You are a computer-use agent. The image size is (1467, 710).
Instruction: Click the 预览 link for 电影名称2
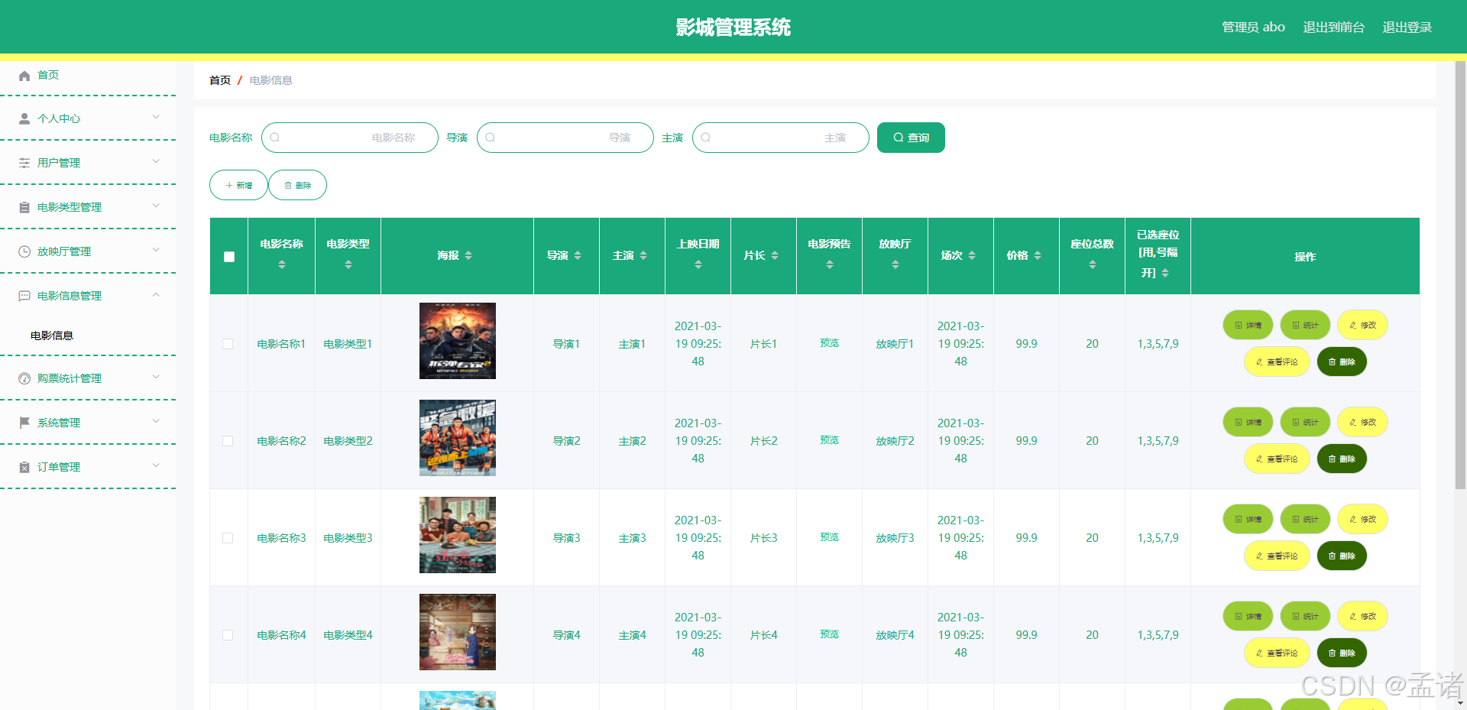[830, 440]
